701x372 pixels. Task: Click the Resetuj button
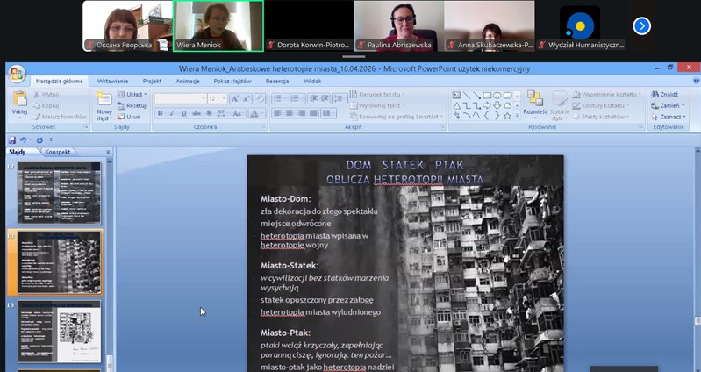coord(133,104)
